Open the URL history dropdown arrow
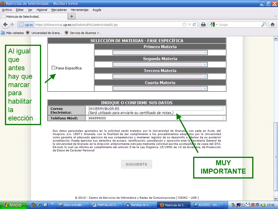 (189, 24)
